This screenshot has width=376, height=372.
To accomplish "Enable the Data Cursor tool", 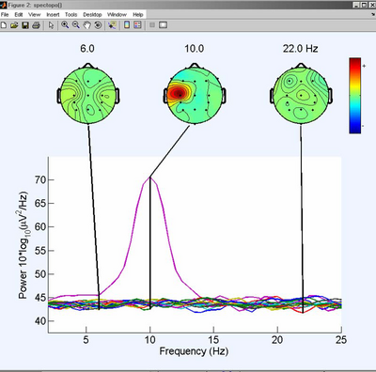I will coord(112,25).
